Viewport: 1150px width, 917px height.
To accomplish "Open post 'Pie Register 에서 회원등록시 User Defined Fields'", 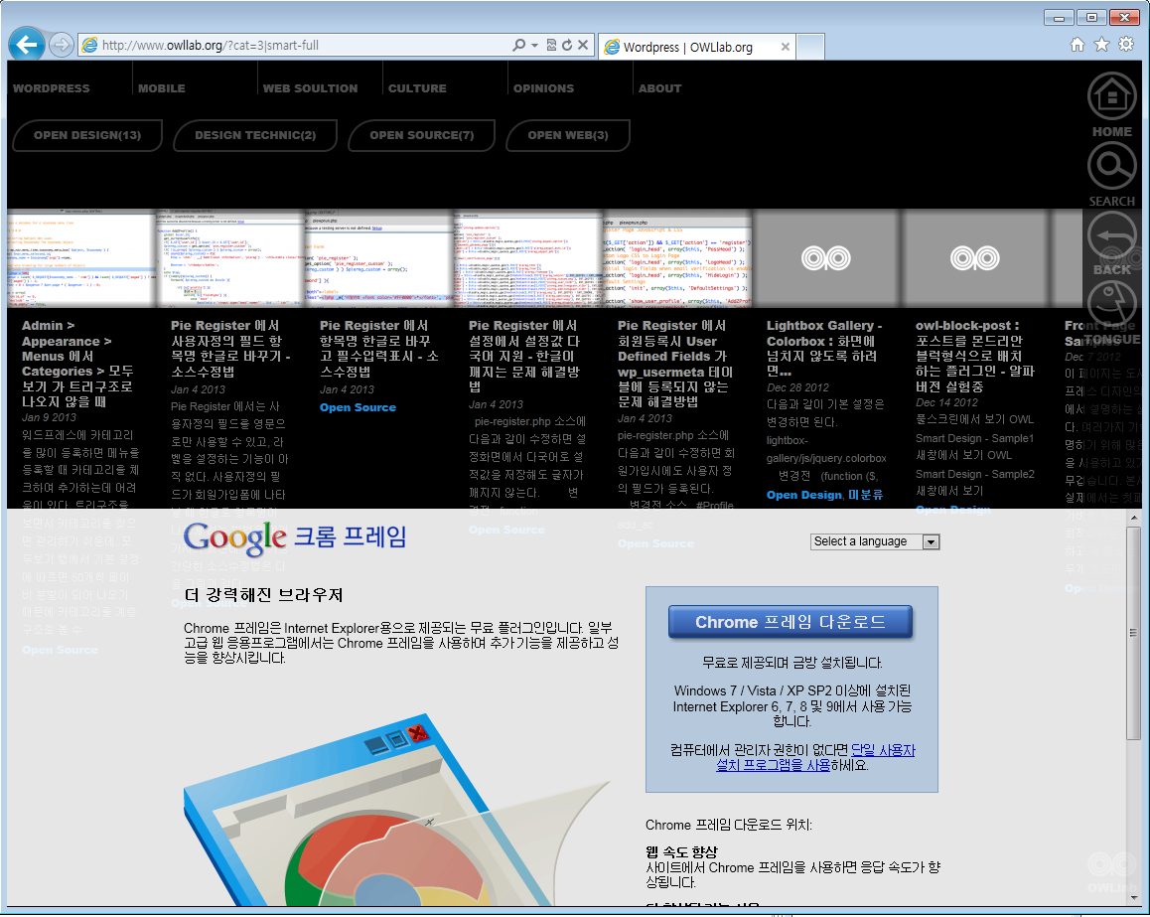I will click(x=675, y=364).
